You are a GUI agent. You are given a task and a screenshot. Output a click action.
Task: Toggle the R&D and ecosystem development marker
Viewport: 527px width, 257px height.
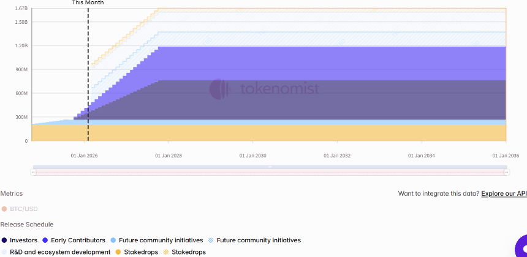[4, 252]
